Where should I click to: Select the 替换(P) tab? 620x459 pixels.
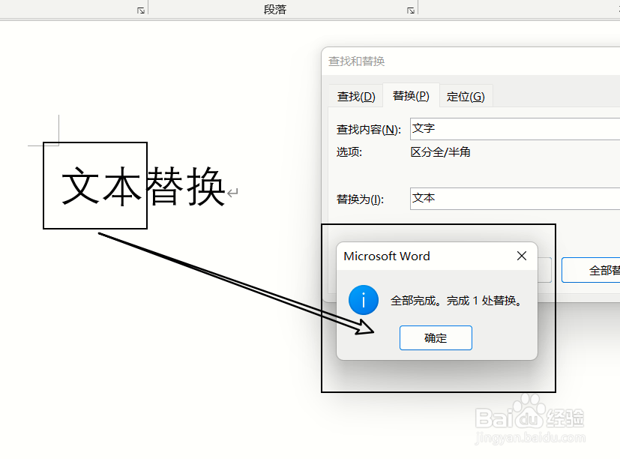point(411,95)
